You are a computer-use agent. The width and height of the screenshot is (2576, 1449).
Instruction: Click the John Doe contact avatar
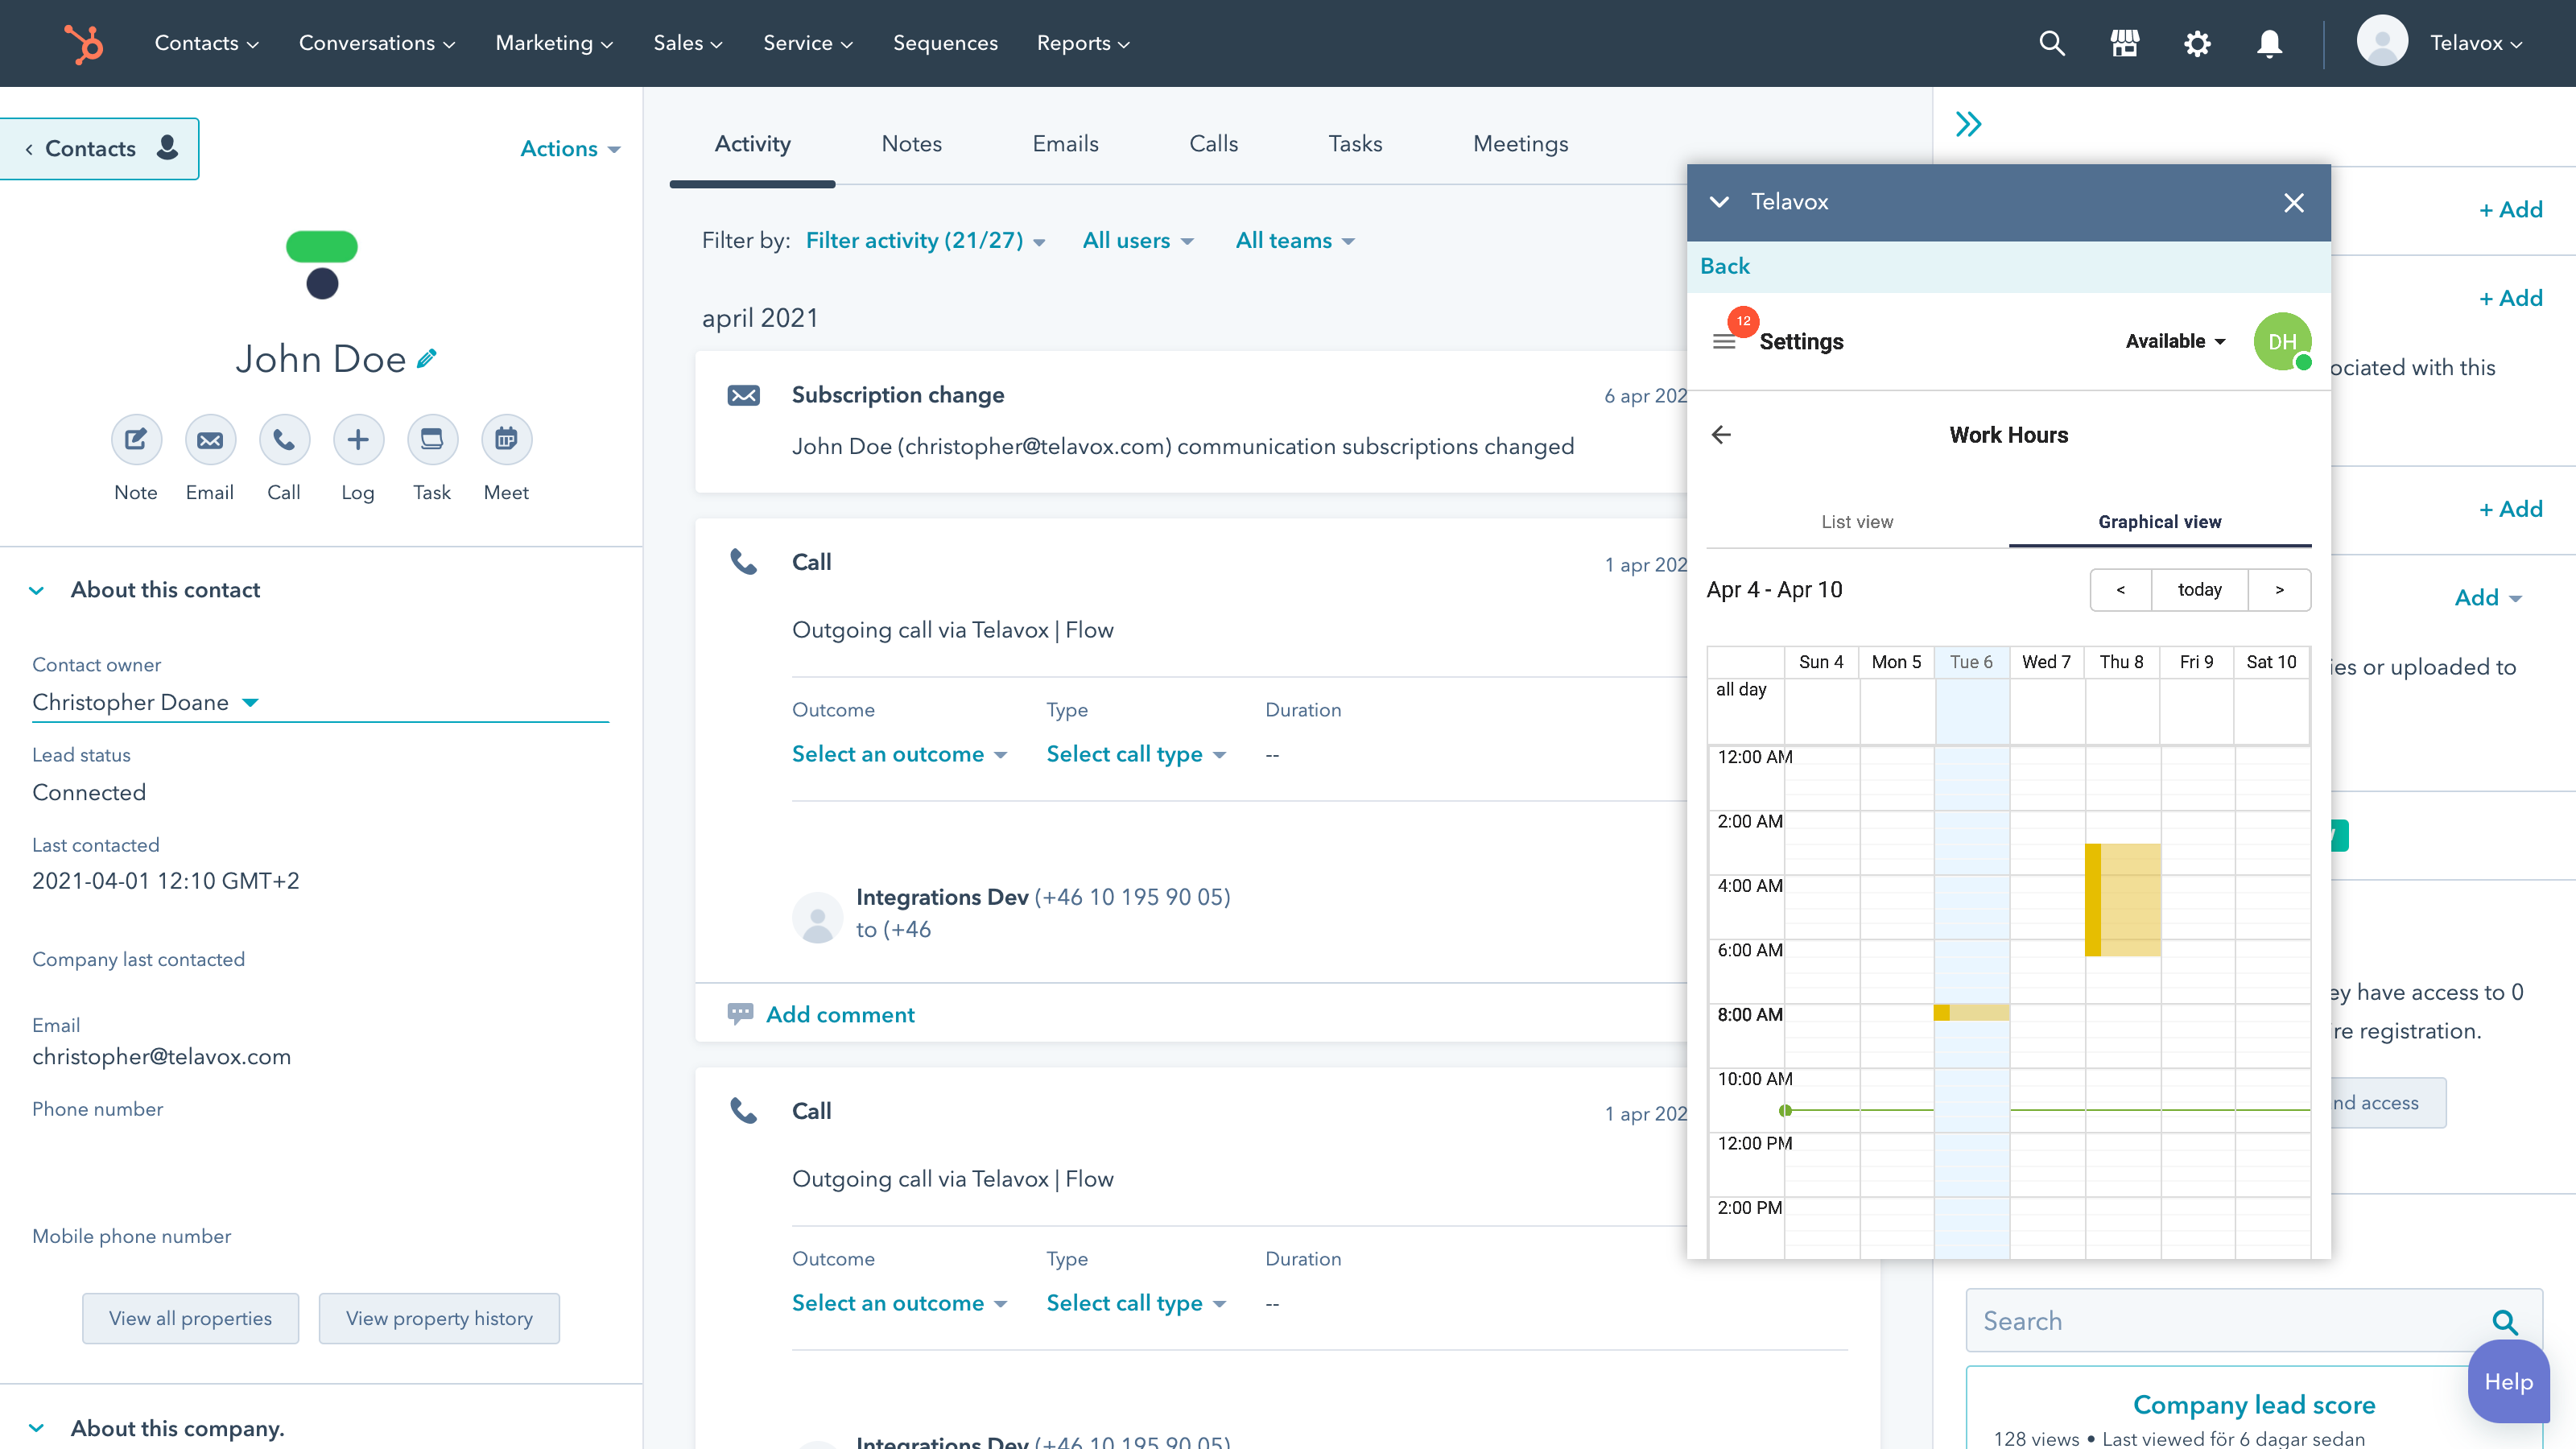tap(322, 265)
